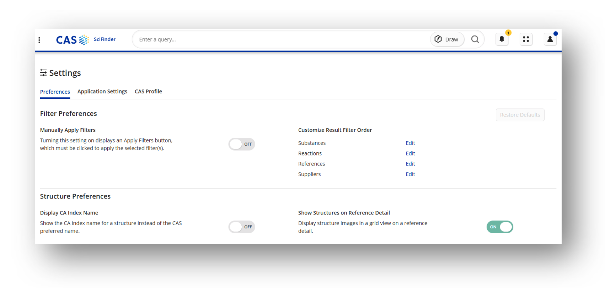
Task: Edit the Suppliers filter order
Action: point(410,174)
